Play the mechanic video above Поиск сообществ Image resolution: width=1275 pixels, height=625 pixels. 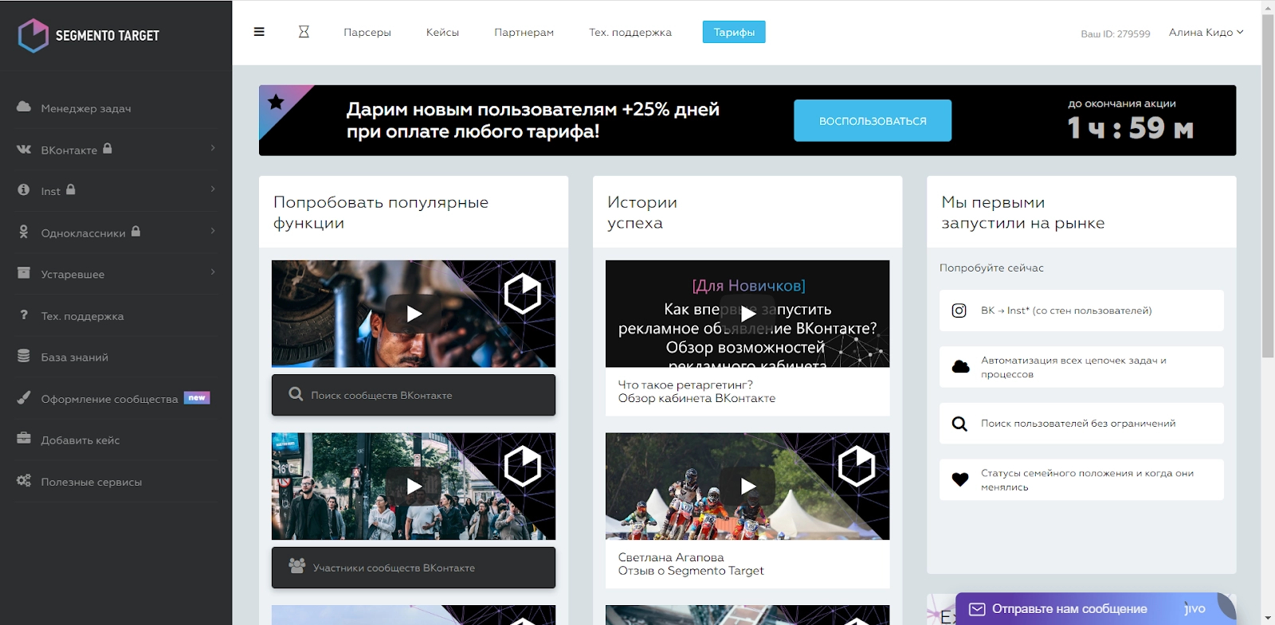pos(414,314)
